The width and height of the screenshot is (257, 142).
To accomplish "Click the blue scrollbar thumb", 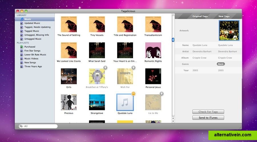I will click(x=173, y=40).
